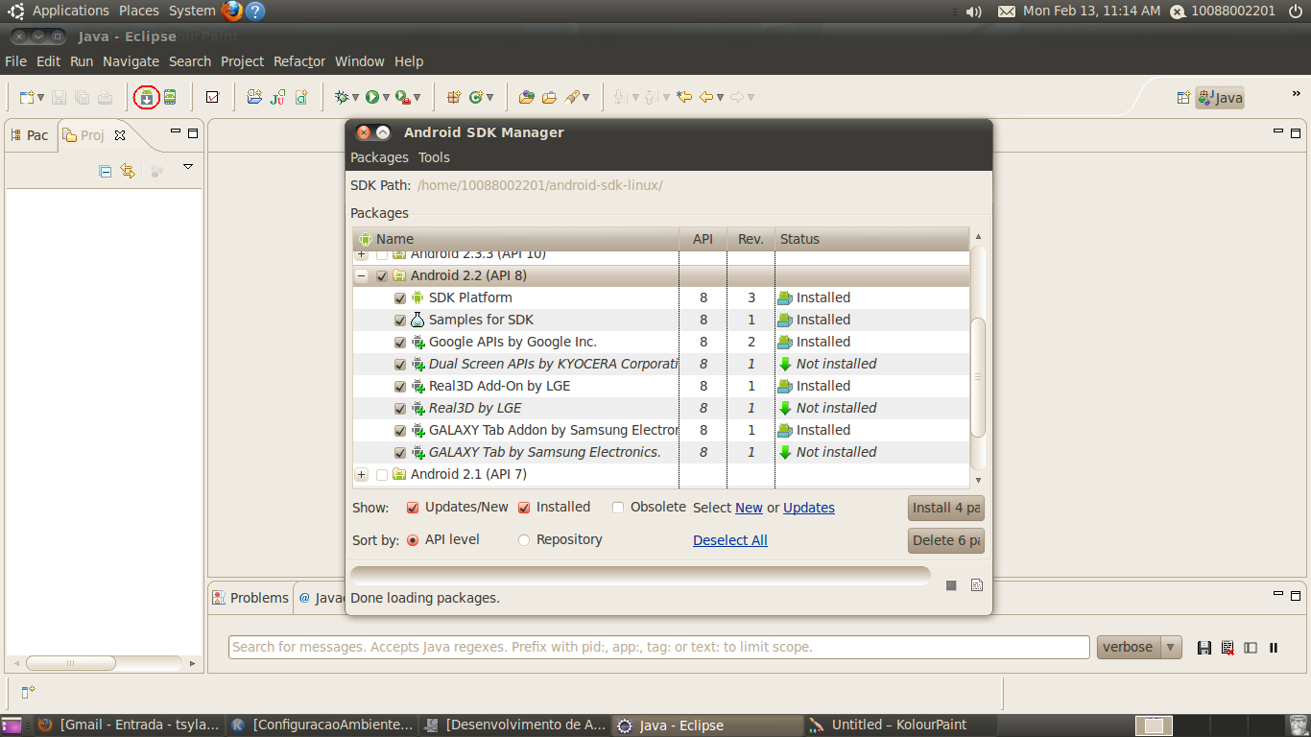Save LogCat output with disk icon

(1204, 648)
